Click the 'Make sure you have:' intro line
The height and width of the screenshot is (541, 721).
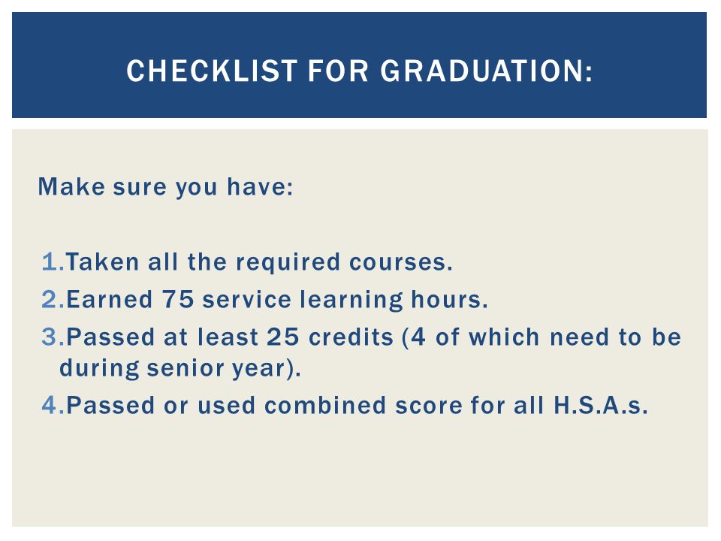165,187
